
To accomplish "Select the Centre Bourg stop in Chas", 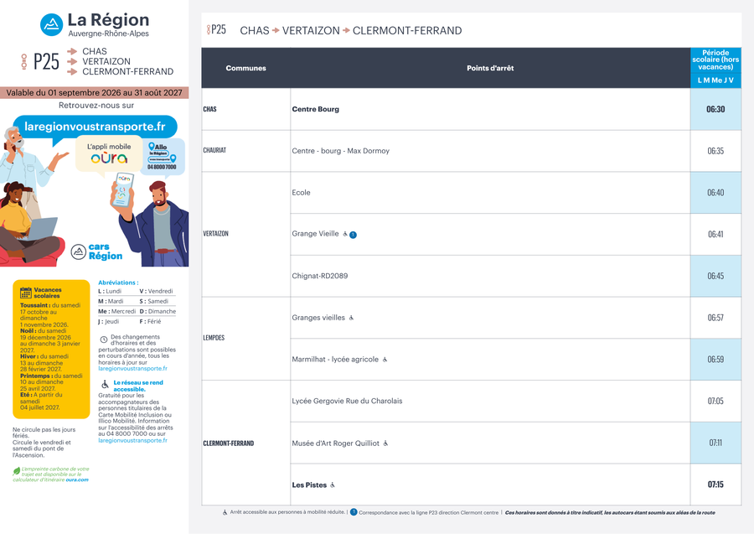I will [316, 109].
